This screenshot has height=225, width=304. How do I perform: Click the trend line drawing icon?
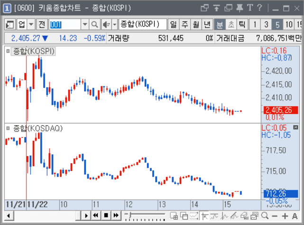coord(234,216)
